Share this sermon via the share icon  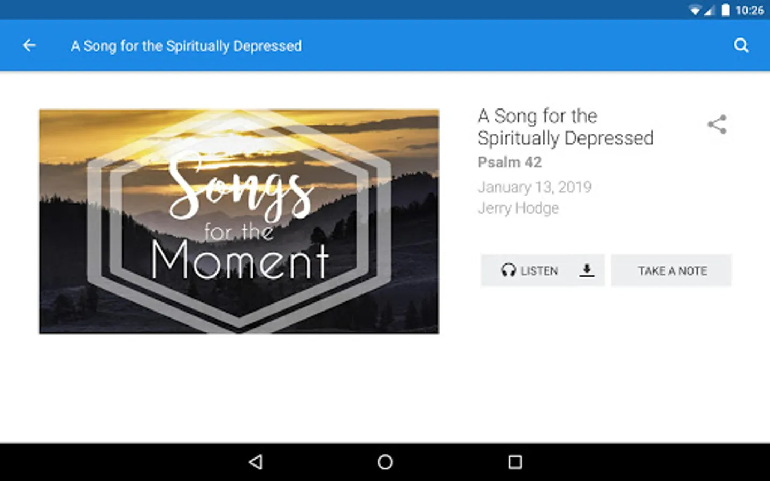click(717, 125)
